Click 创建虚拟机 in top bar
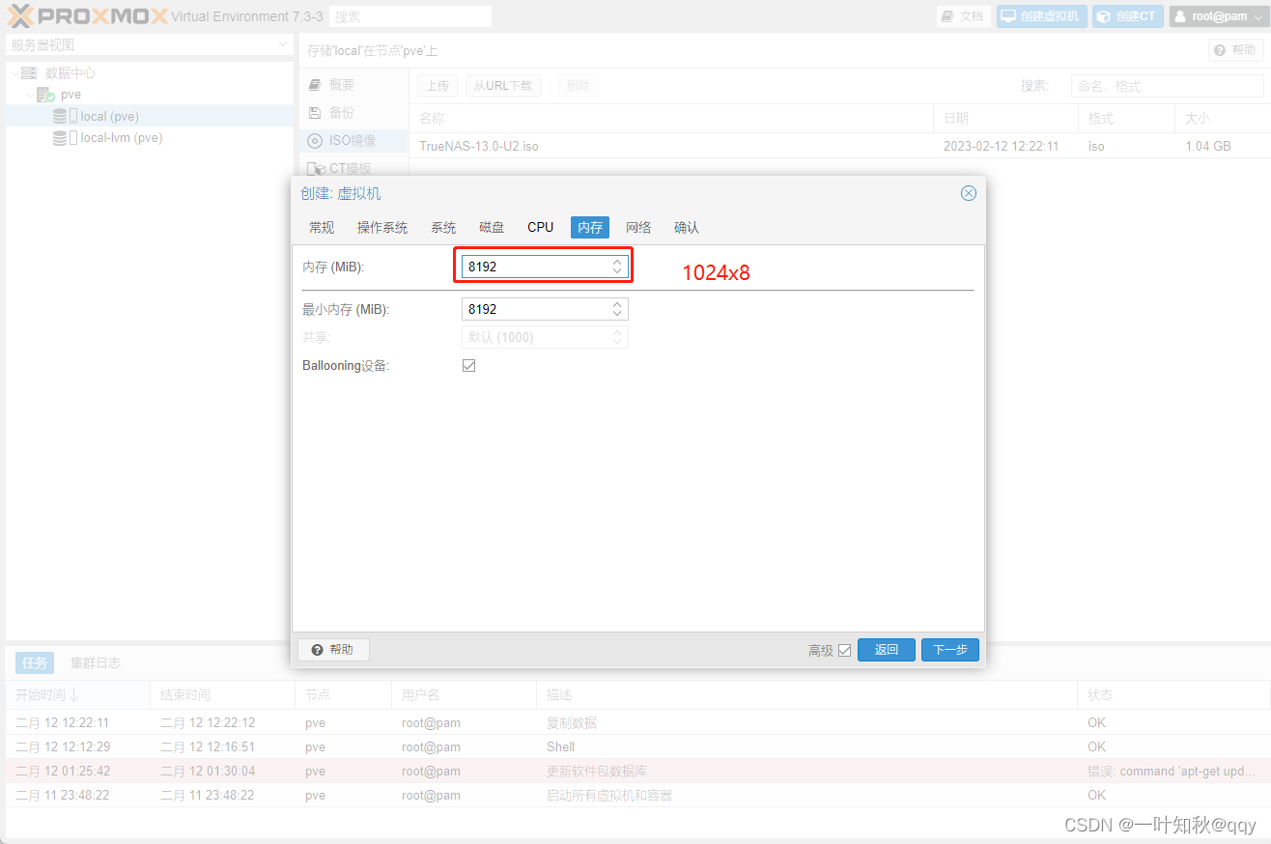The image size is (1271, 844). [1041, 16]
